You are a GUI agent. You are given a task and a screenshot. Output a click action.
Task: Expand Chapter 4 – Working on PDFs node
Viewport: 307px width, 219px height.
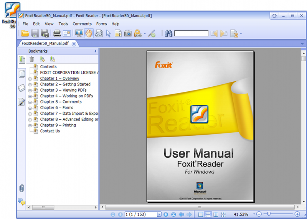30,97
